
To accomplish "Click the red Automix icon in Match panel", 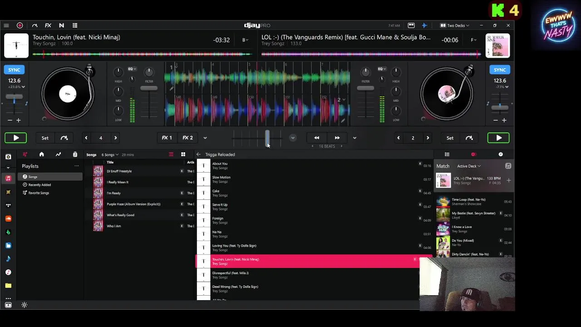I will (473, 154).
